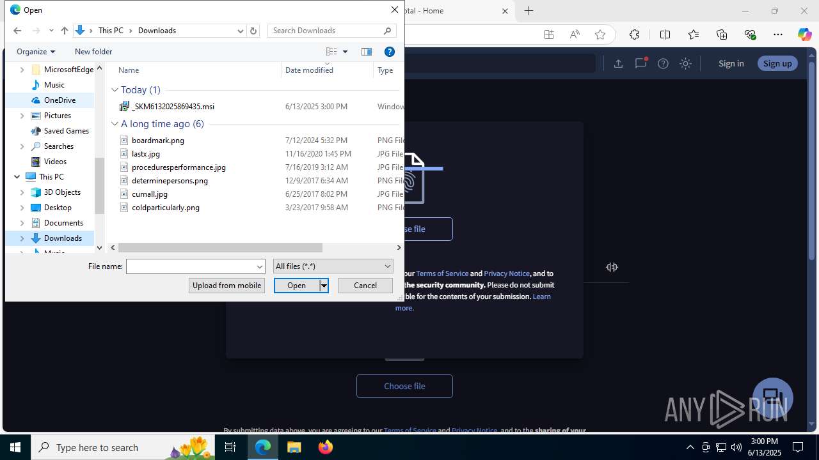Click Upload from mobile button
This screenshot has width=819, height=460.
tap(227, 286)
